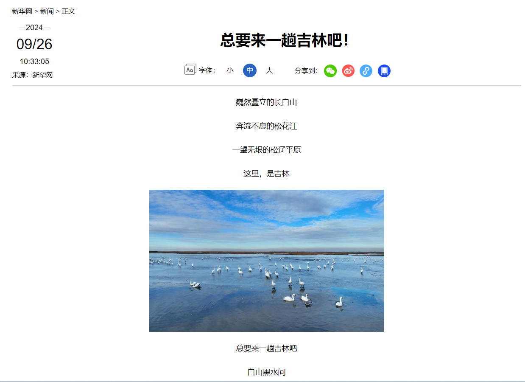This screenshot has height=382, width=525.
Task: Click the line 巍然矗立的长白山
Action: (266, 102)
